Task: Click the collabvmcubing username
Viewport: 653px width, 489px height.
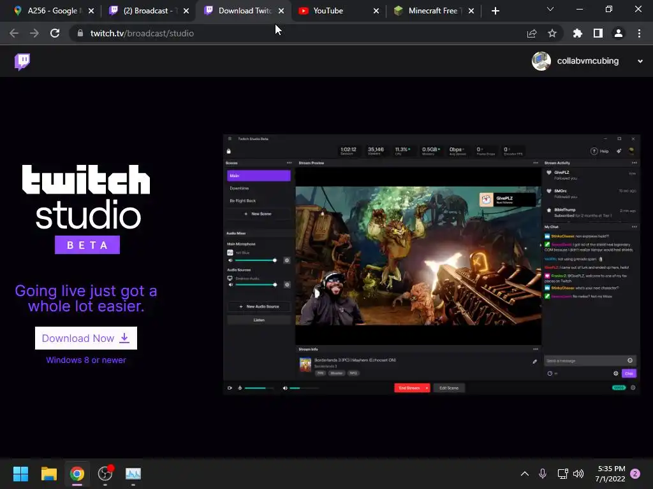Action: click(x=587, y=61)
